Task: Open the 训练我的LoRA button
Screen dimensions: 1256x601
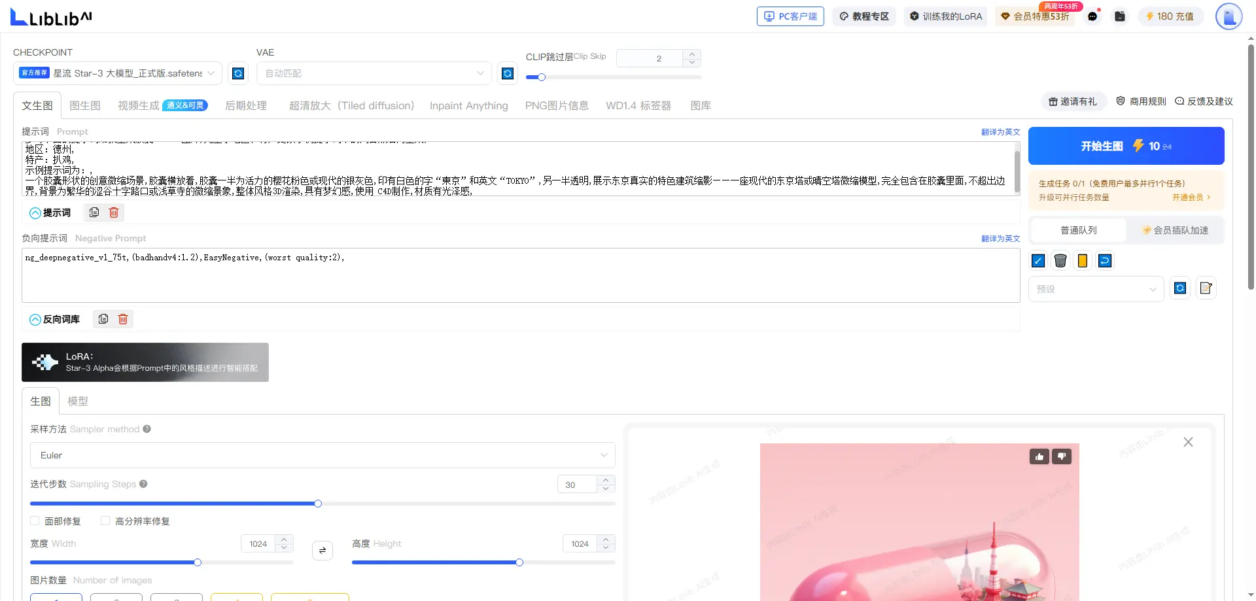Action: point(945,16)
